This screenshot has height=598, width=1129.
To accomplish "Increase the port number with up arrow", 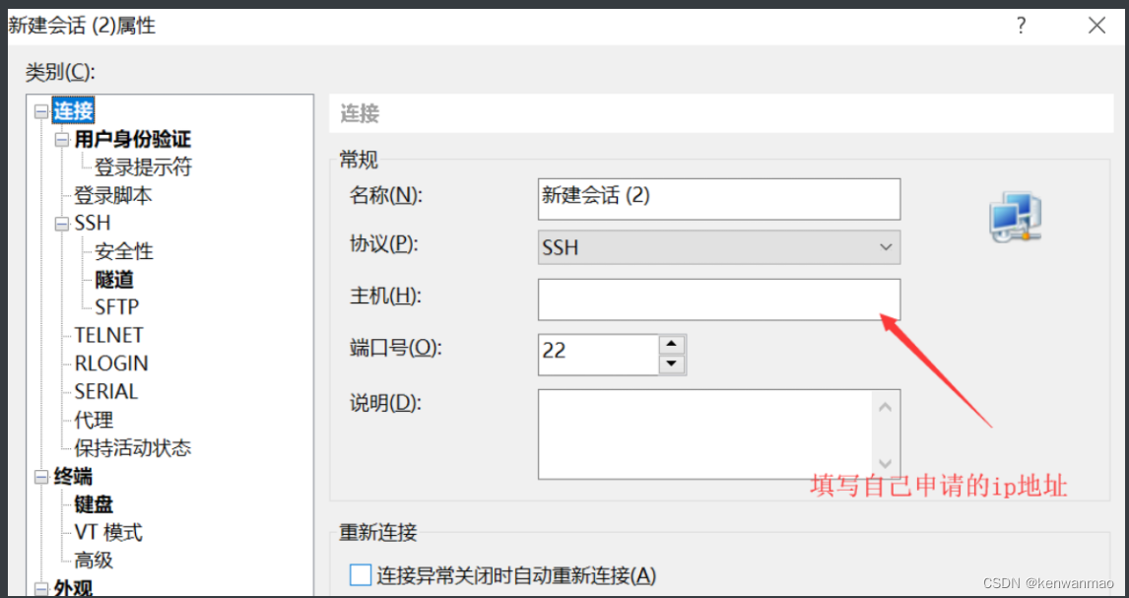I will click(x=672, y=345).
